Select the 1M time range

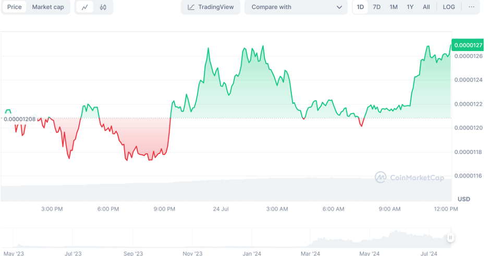pyautogui.click(x=394, y=7)
